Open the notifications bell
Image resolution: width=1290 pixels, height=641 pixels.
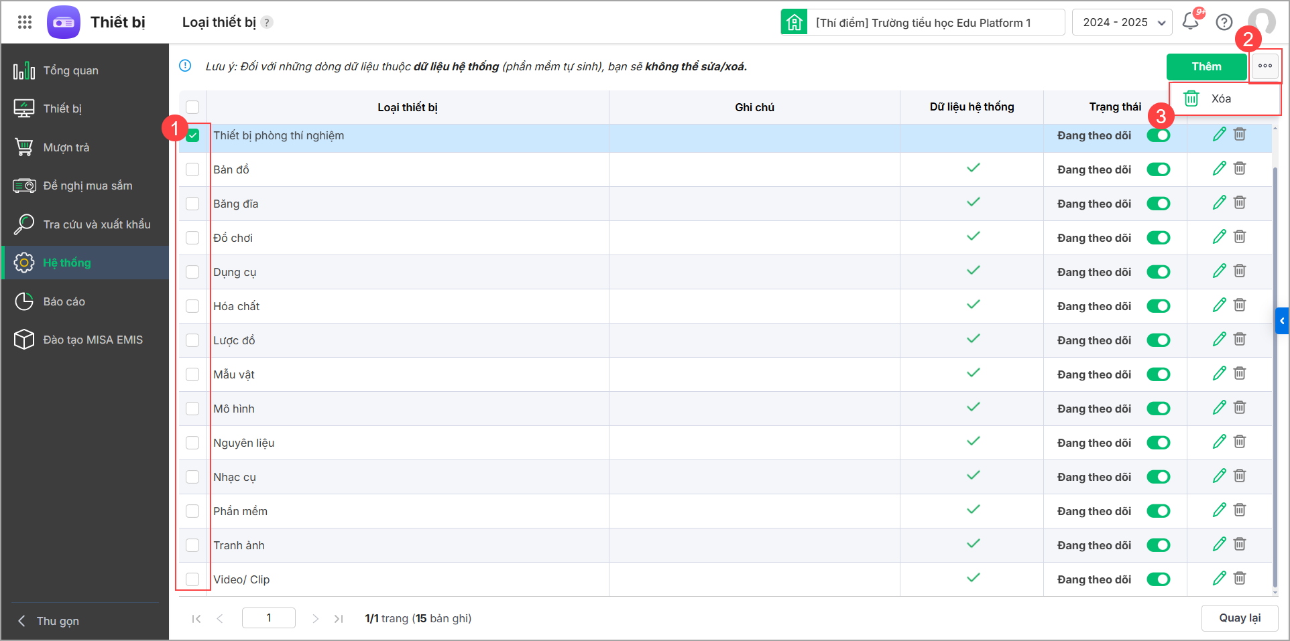coord(1191,21)
